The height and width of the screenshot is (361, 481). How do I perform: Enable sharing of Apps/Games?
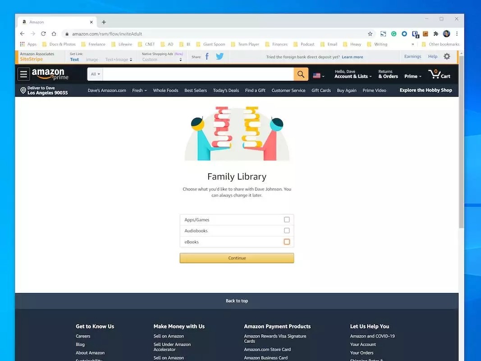pos(287,219)
